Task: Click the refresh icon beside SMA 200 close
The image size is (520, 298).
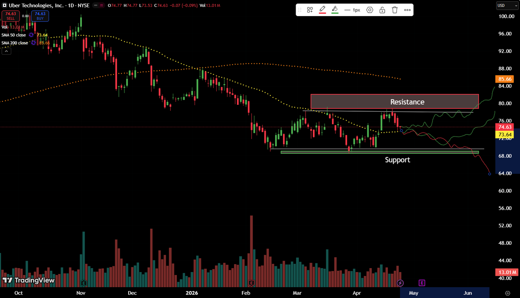Action: coord(32,43)
